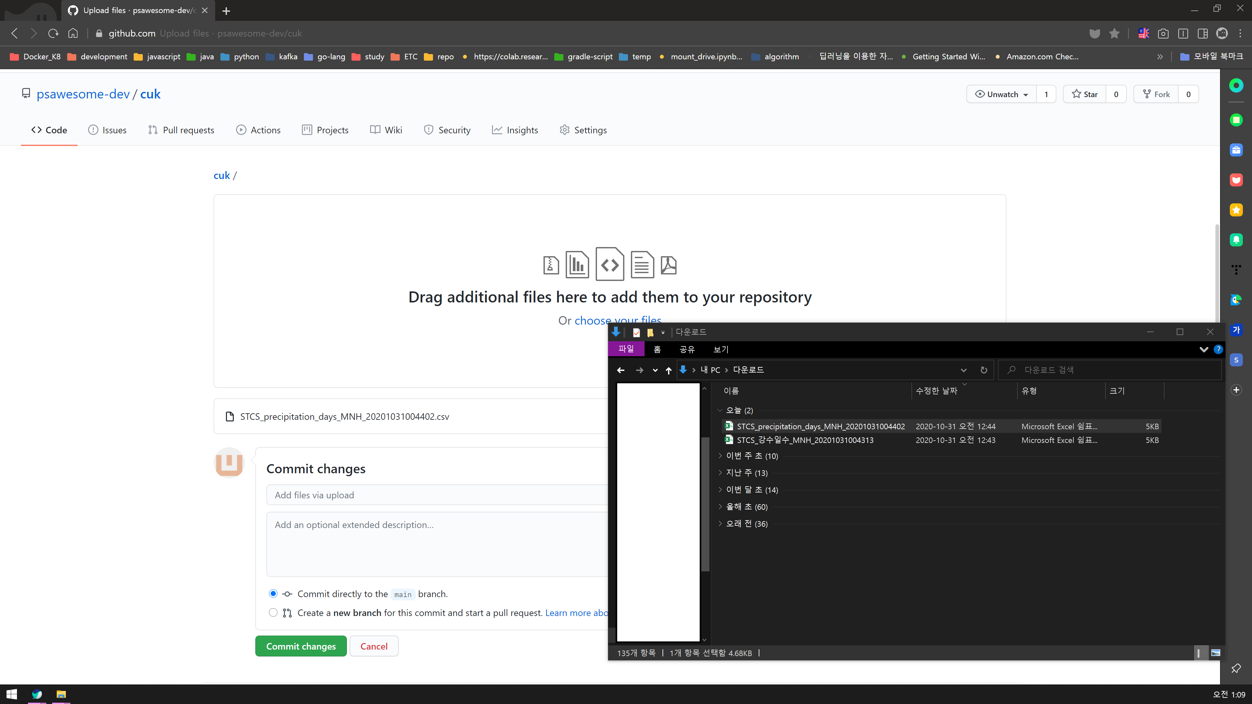Open the browser home page icon
1252x704 pixels.
point(73,33)
